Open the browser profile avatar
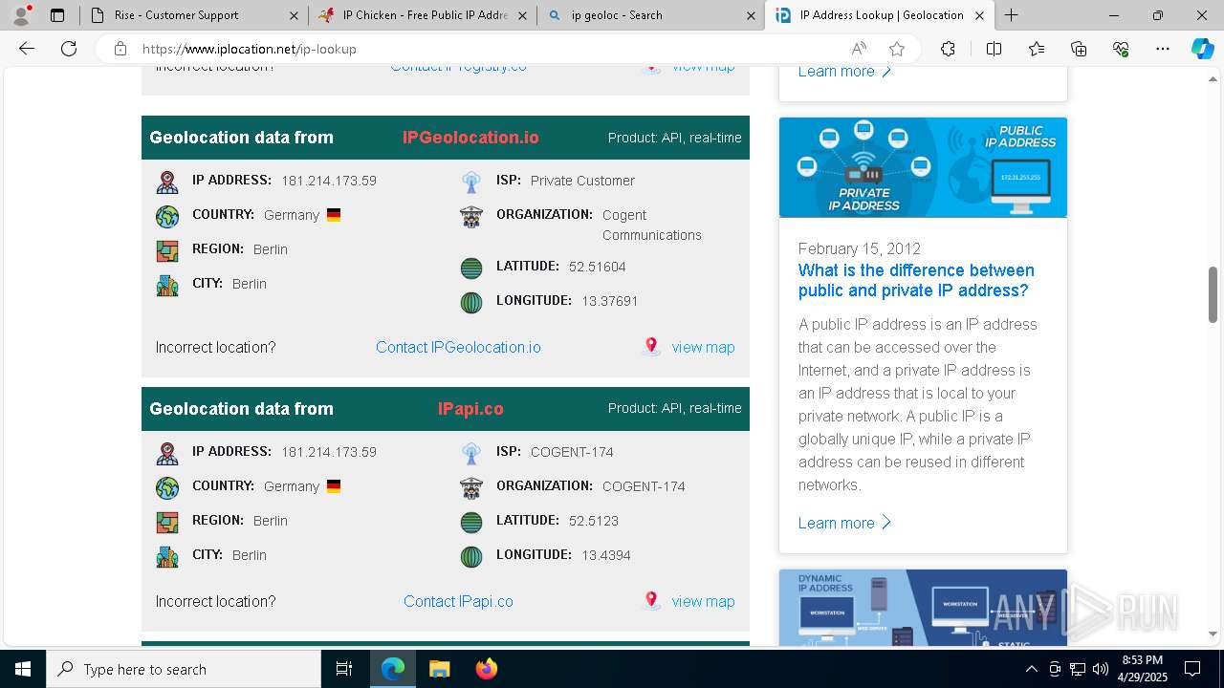 [x=21, y=14]
